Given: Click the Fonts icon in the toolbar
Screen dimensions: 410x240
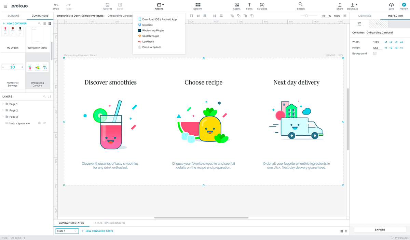Looking at the screenshot, I should (249, 6).
